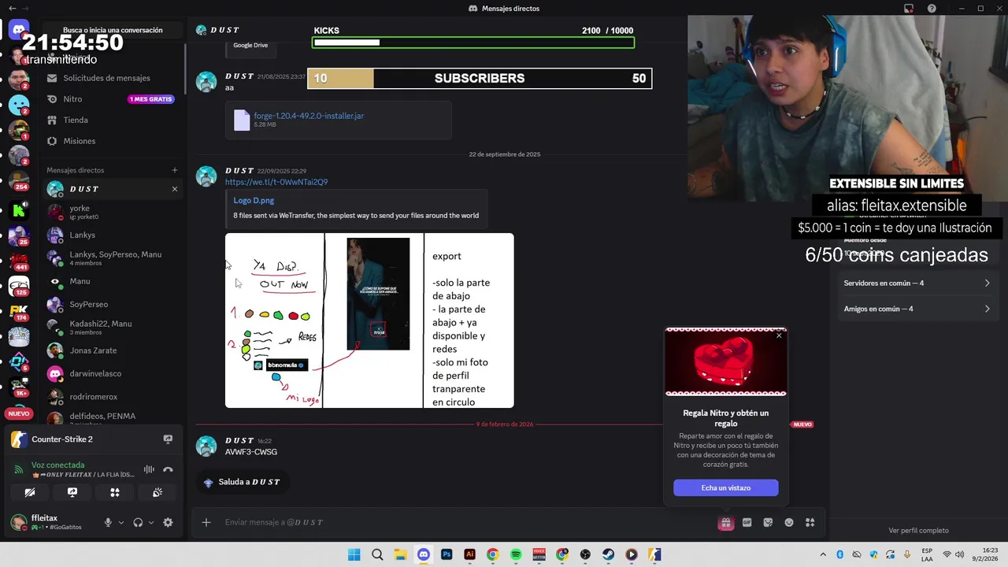Open the yorke direct message
Viewport: 1008px width, 567px height.
pos(112,212)
